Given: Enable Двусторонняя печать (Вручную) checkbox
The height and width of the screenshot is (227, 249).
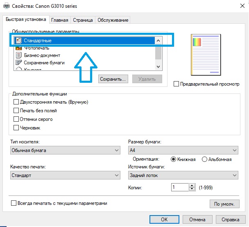Looking at the screenshot, I should click(x=16, y=102).
